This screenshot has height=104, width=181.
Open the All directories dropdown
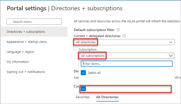pyautogui.click(x=124, y=42)
